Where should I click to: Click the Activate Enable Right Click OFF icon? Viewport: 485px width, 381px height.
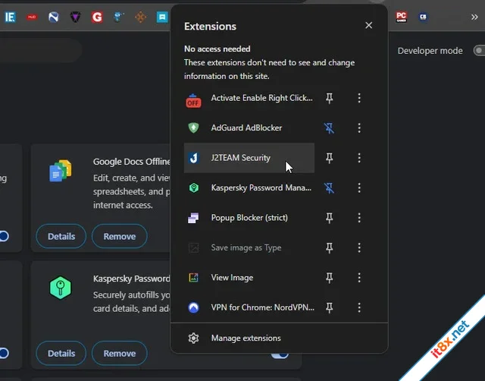(193, 101)
